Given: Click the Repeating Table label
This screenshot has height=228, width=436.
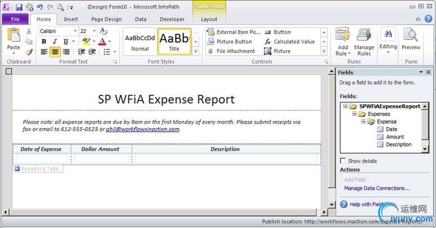Looking at the screenshot, I should pos(38,169).
